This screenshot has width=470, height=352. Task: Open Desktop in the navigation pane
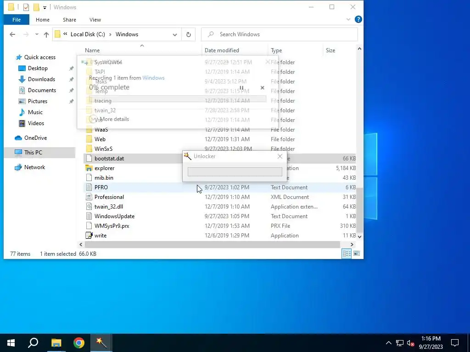point(38,68)
